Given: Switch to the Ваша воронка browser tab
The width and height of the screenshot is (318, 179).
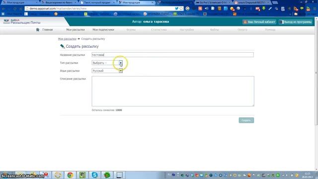Looking at the screenshot, I should pyautogui.click(x=59, y=2).
